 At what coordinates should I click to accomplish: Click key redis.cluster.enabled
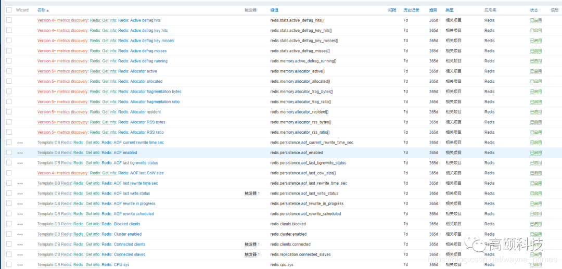point(288,234)
